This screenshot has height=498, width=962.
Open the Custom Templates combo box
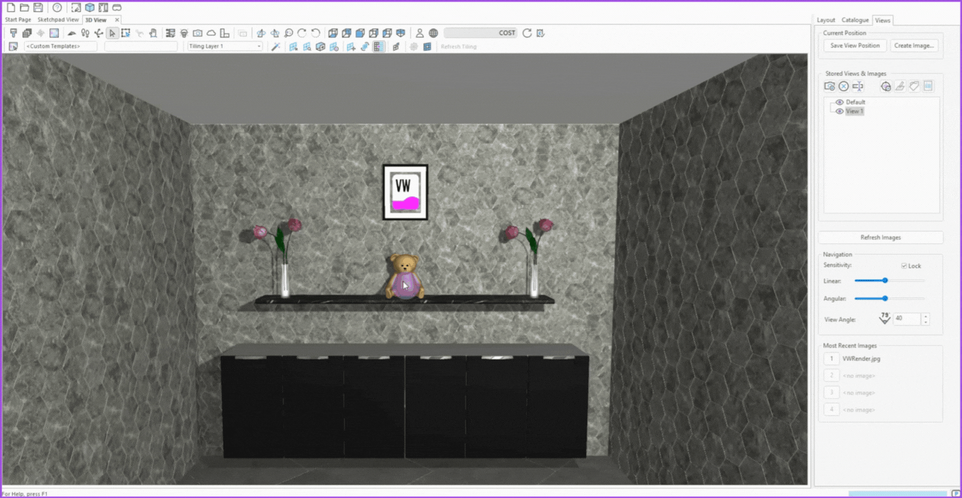pyautogui.click(x=60, y=46)
